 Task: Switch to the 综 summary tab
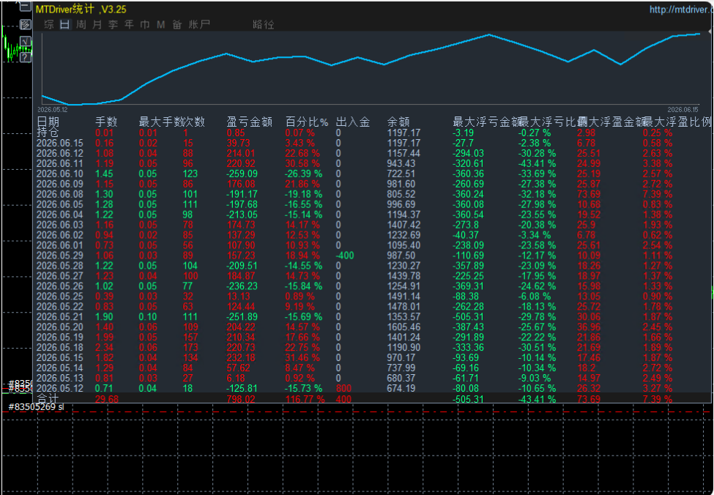tap(49, 25)
